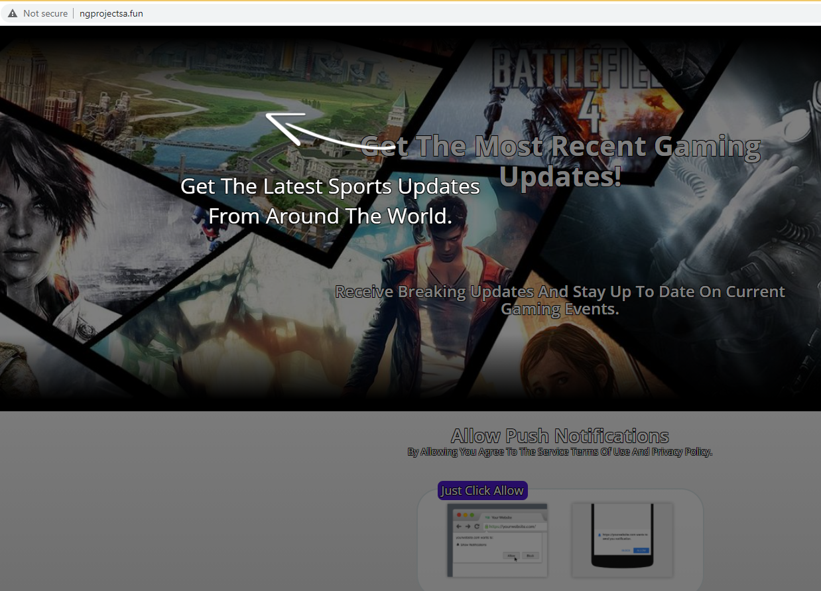Click the Not secure label text
The height and width of the screenshot is (591, 821).
point(45,13)
